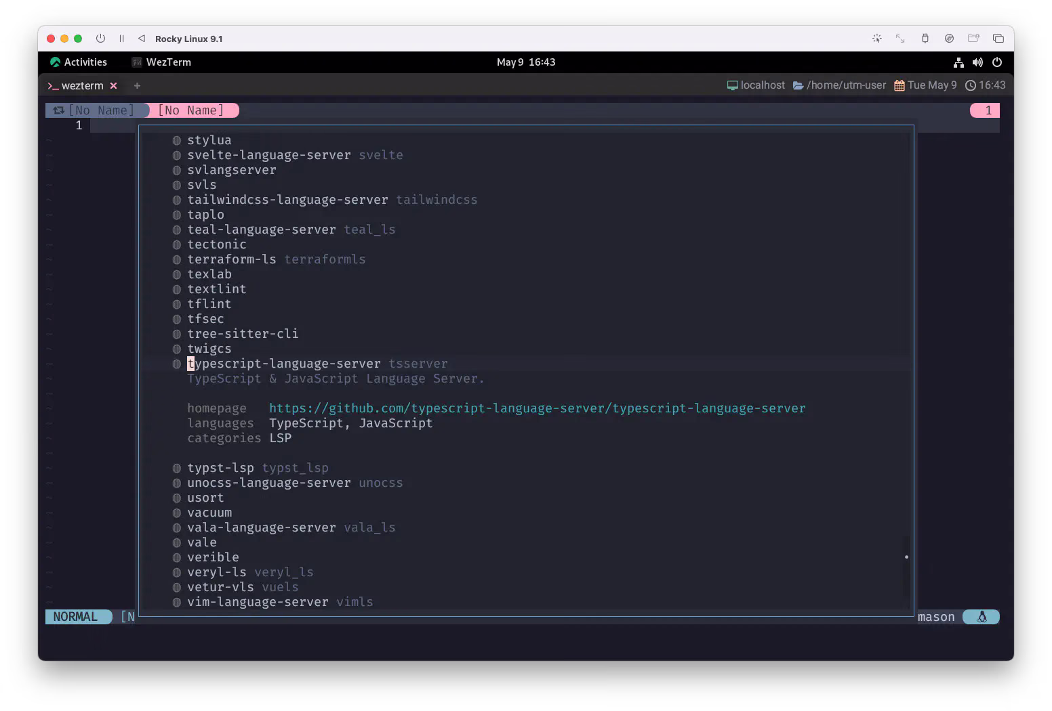Open the WezTerm app menu

[x=161, y=62]
